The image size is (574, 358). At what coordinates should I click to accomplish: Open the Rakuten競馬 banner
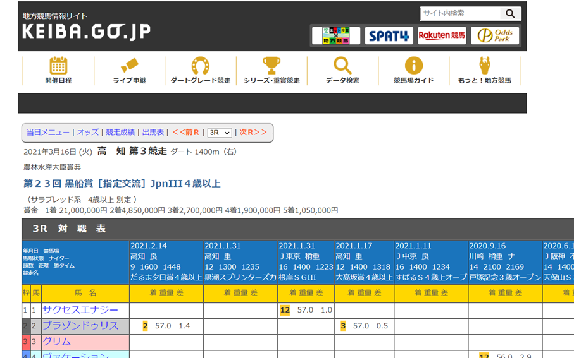pos(442,36)
